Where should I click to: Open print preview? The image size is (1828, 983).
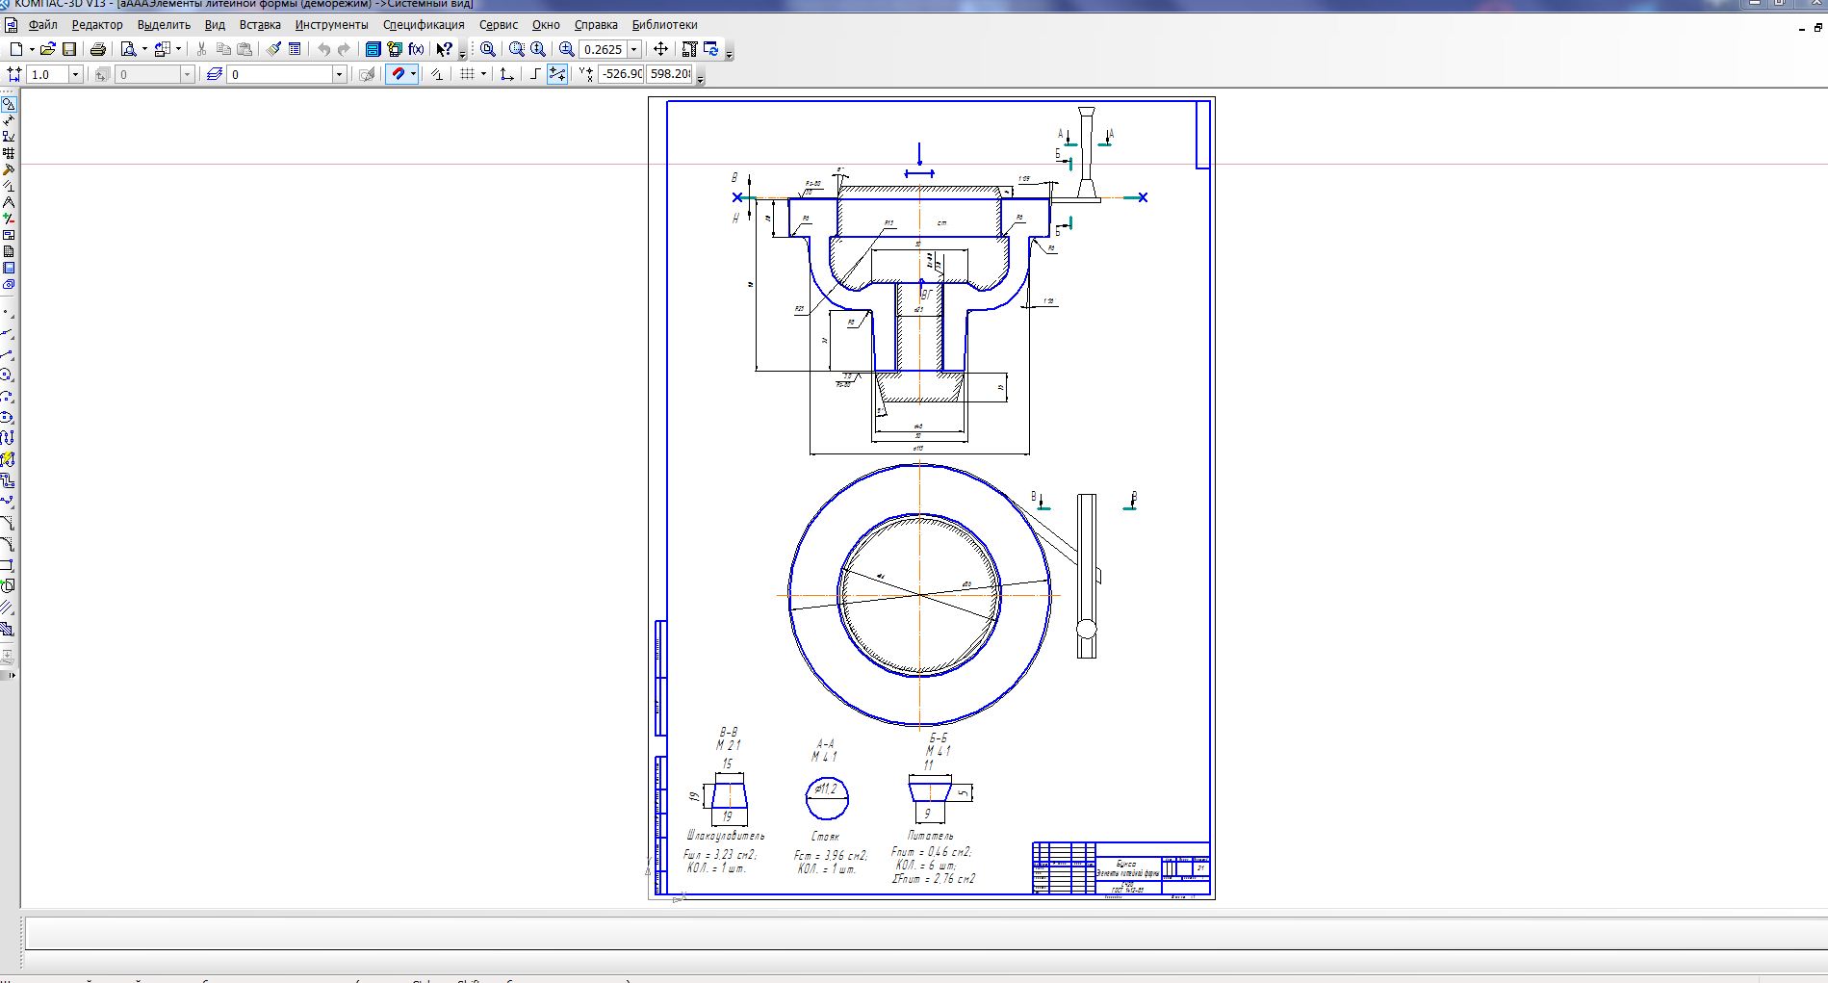click(x=128, y=49)
